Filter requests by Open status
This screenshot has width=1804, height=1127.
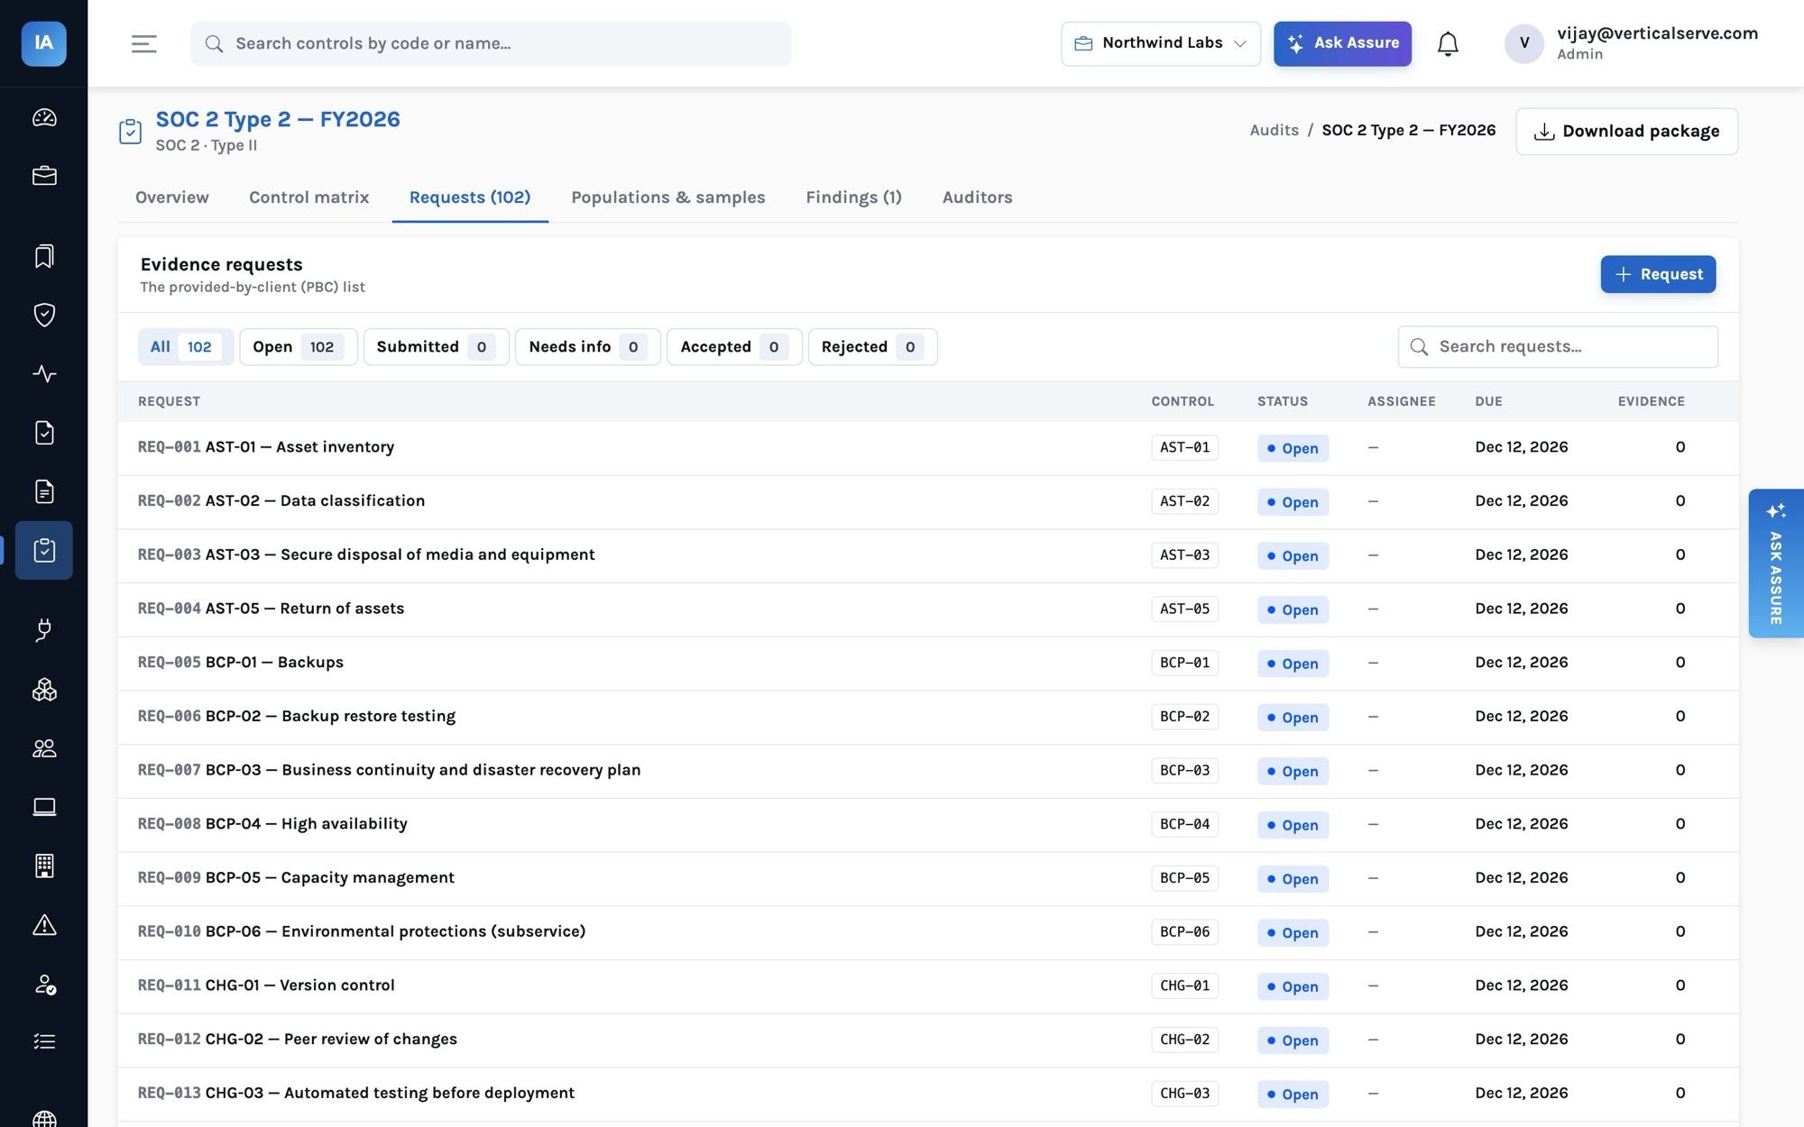tap(298, 347)
